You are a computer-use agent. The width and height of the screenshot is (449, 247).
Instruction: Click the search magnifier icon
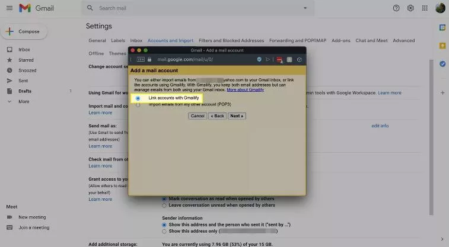90,8
